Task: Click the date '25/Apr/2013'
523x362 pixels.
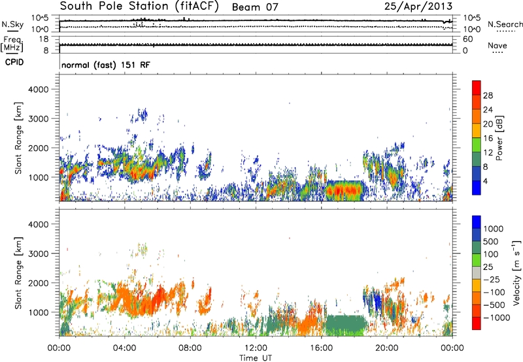Action: coord(418,7)
